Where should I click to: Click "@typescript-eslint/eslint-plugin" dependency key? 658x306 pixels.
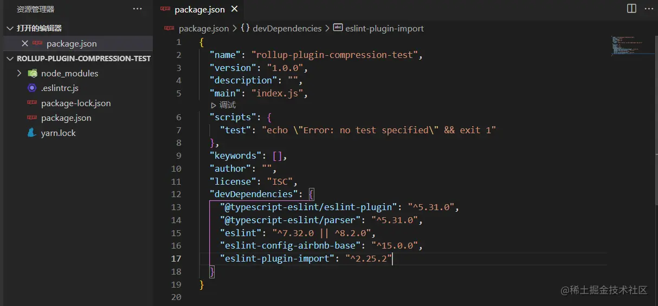pos(309,207)
